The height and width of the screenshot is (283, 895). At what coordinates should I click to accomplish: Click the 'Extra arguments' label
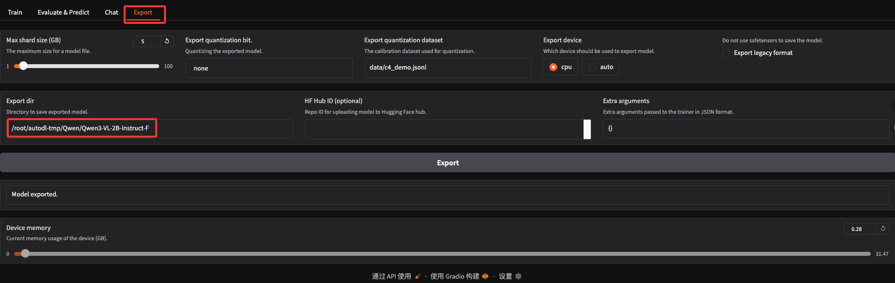626,101
